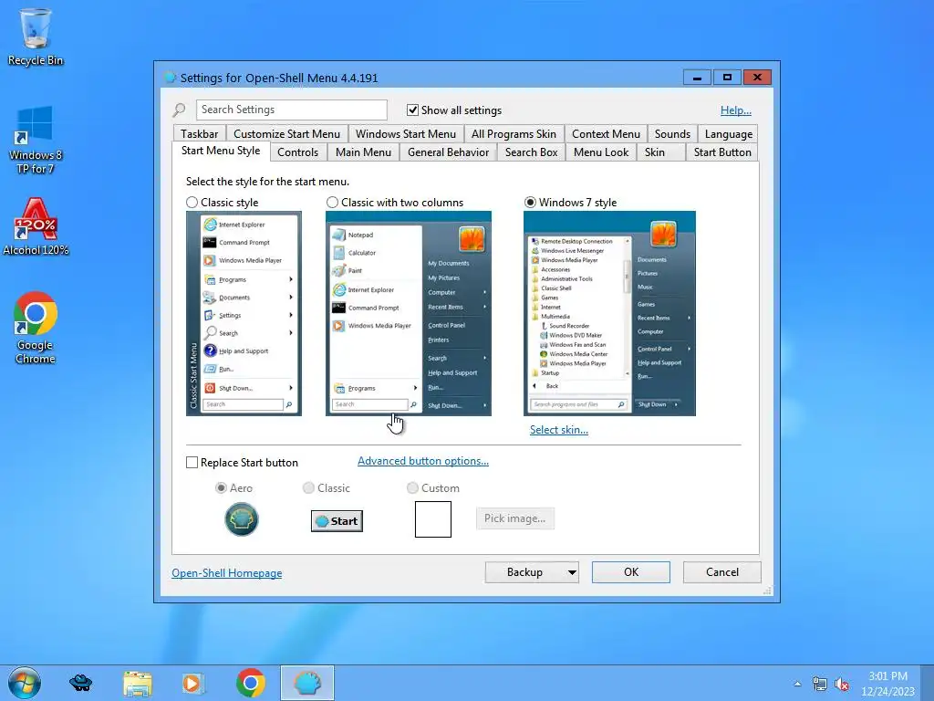Switch to the Sounds tab

point(672,134)
